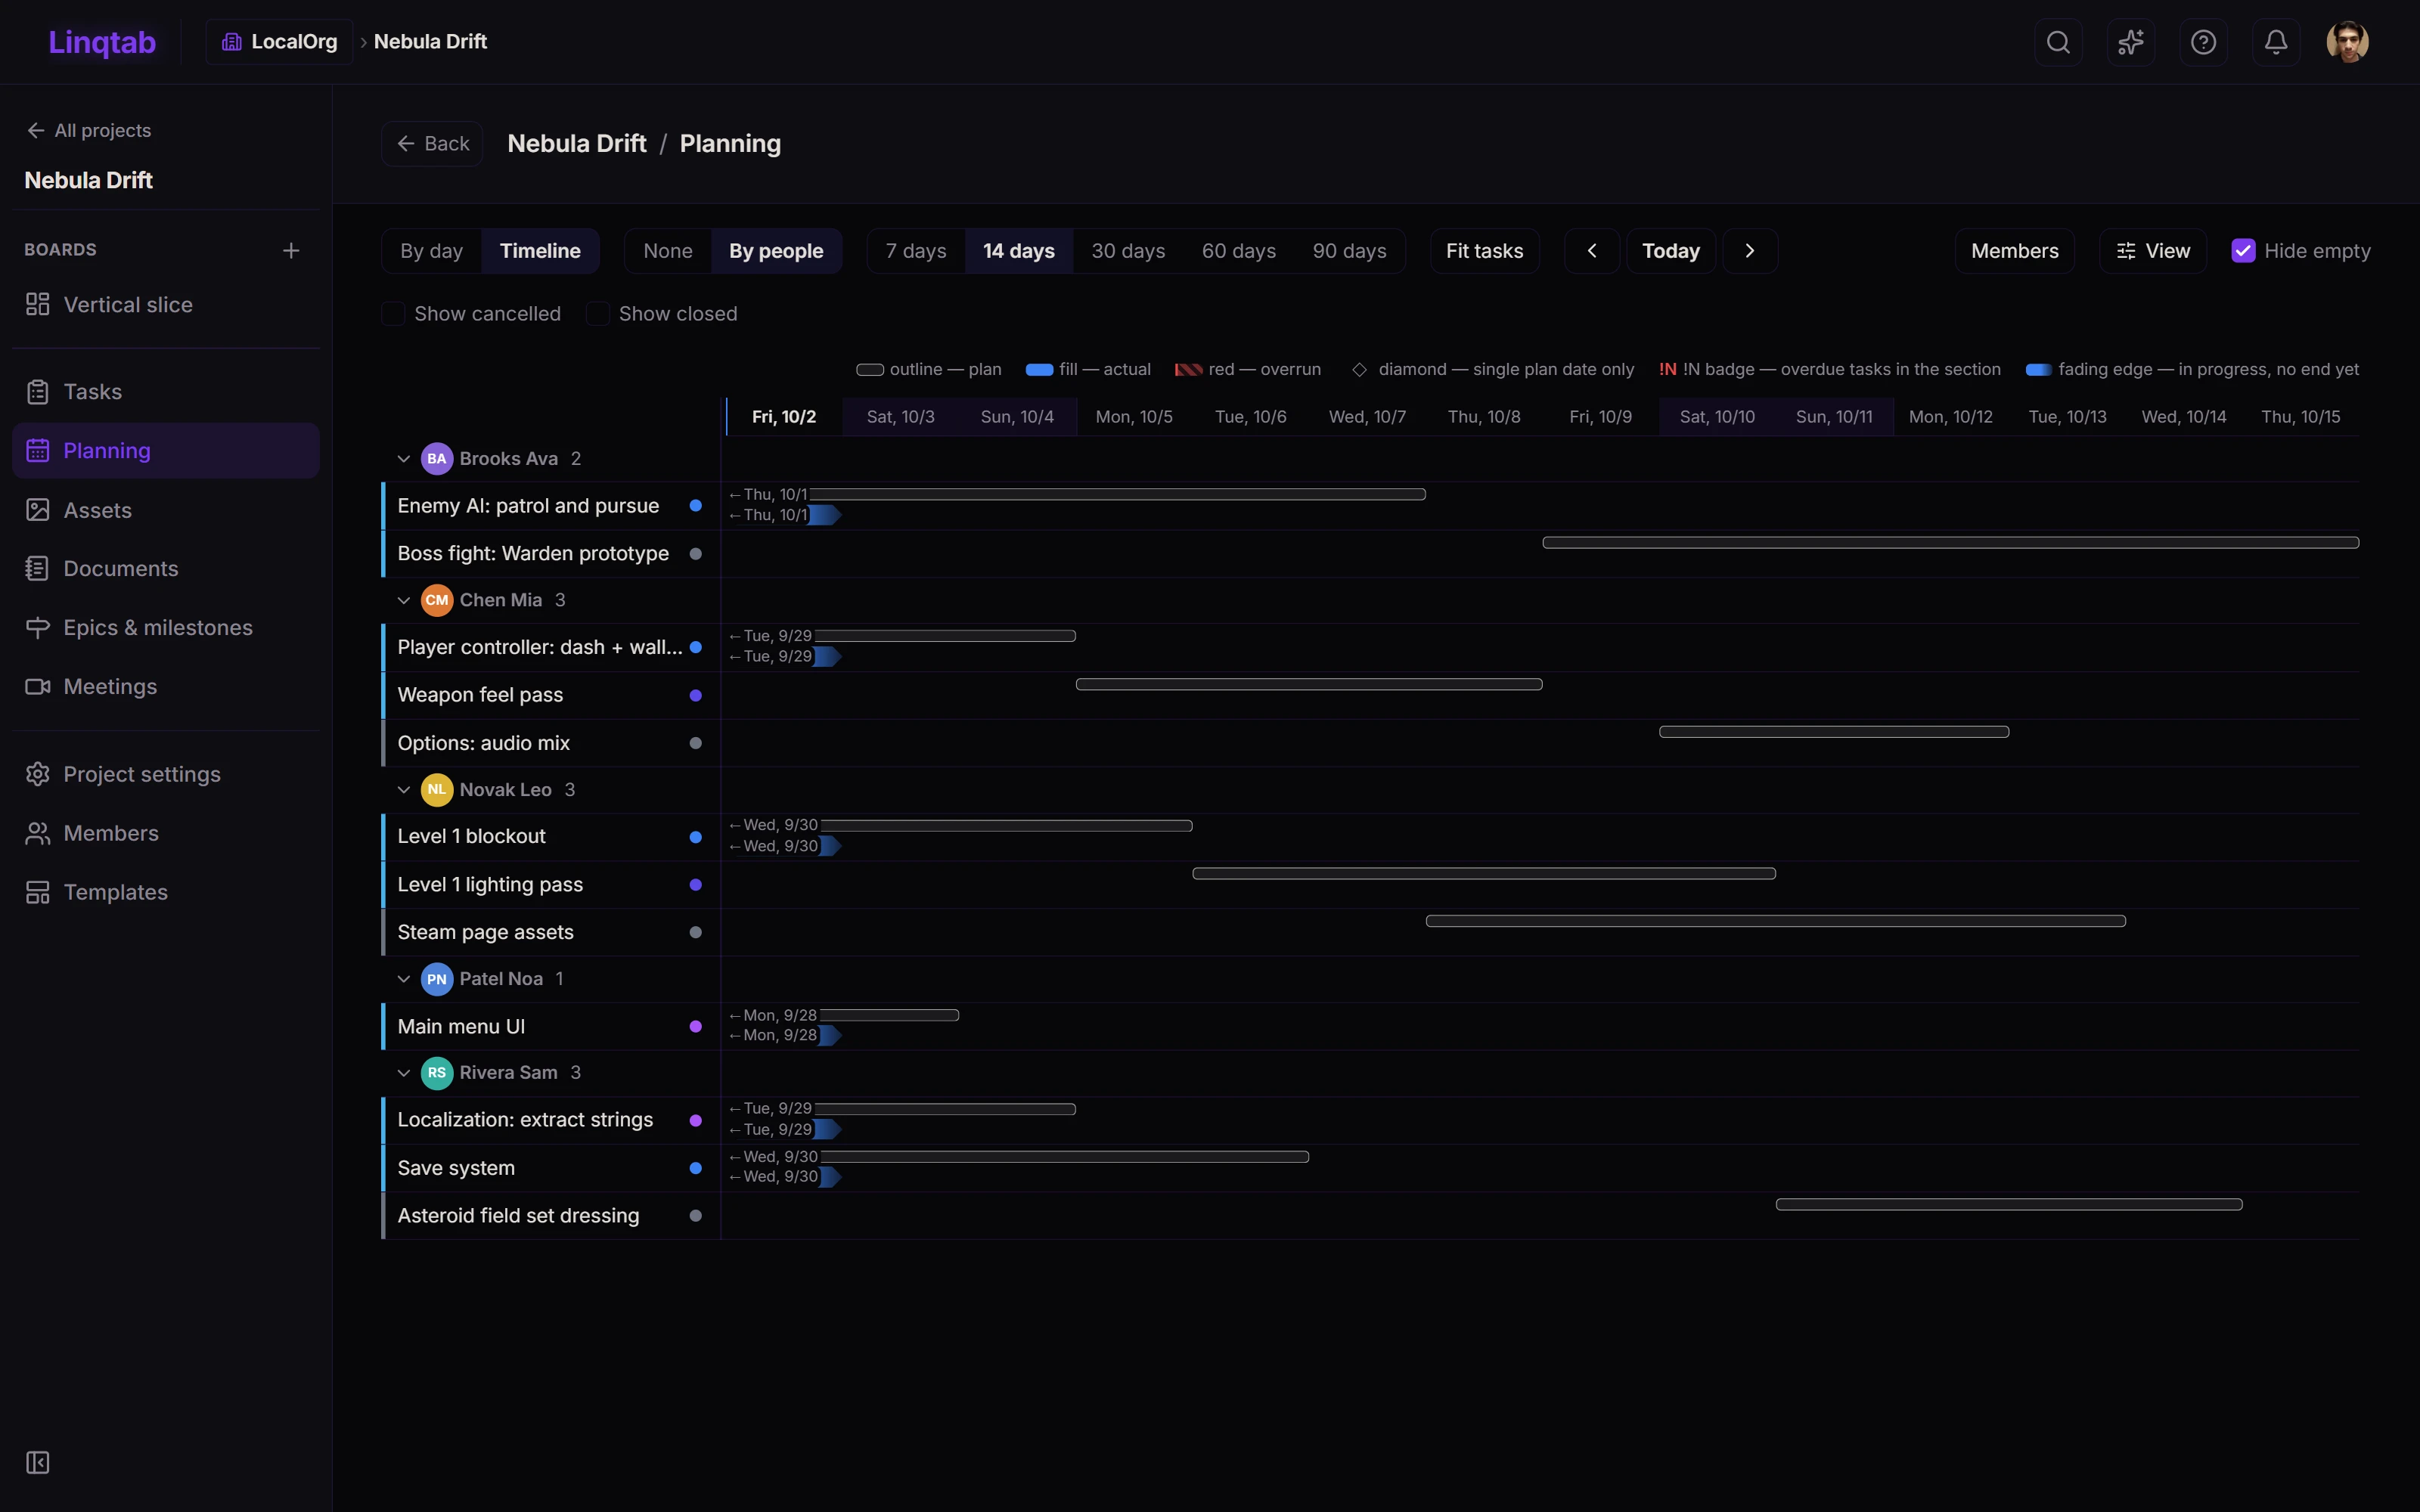Collapse Rivera Sam group
Screen dimensions: 2420x1512
(x=404, y=1073)
